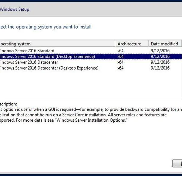Click 9/12/2016 date in Datacenter (Desktop Experience) row
The height and width of the screenshot is (176, 182).
[160, 68]
